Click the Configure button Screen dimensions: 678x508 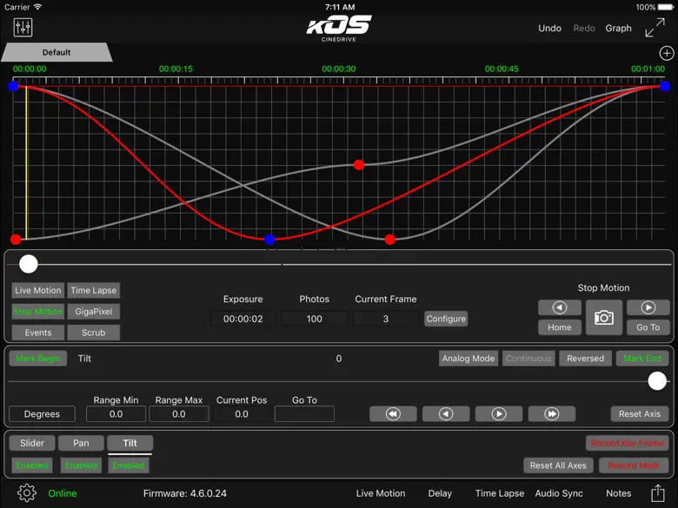coord(446,319)
